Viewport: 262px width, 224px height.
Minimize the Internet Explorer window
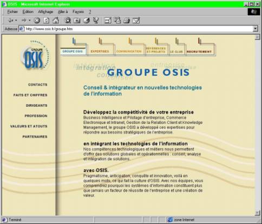point(246,4)
